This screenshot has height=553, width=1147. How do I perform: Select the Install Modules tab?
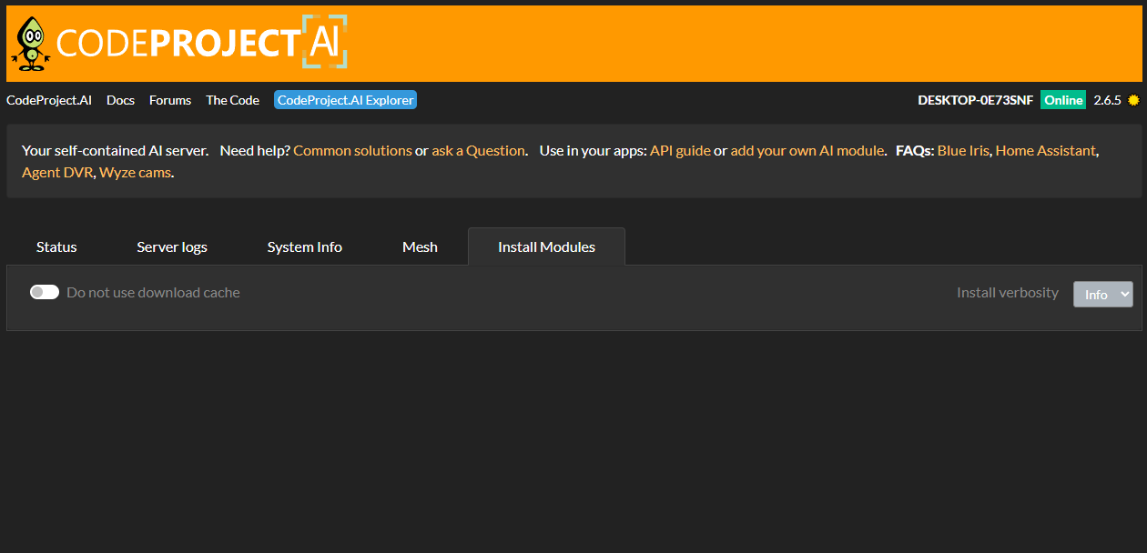point(546,246)
